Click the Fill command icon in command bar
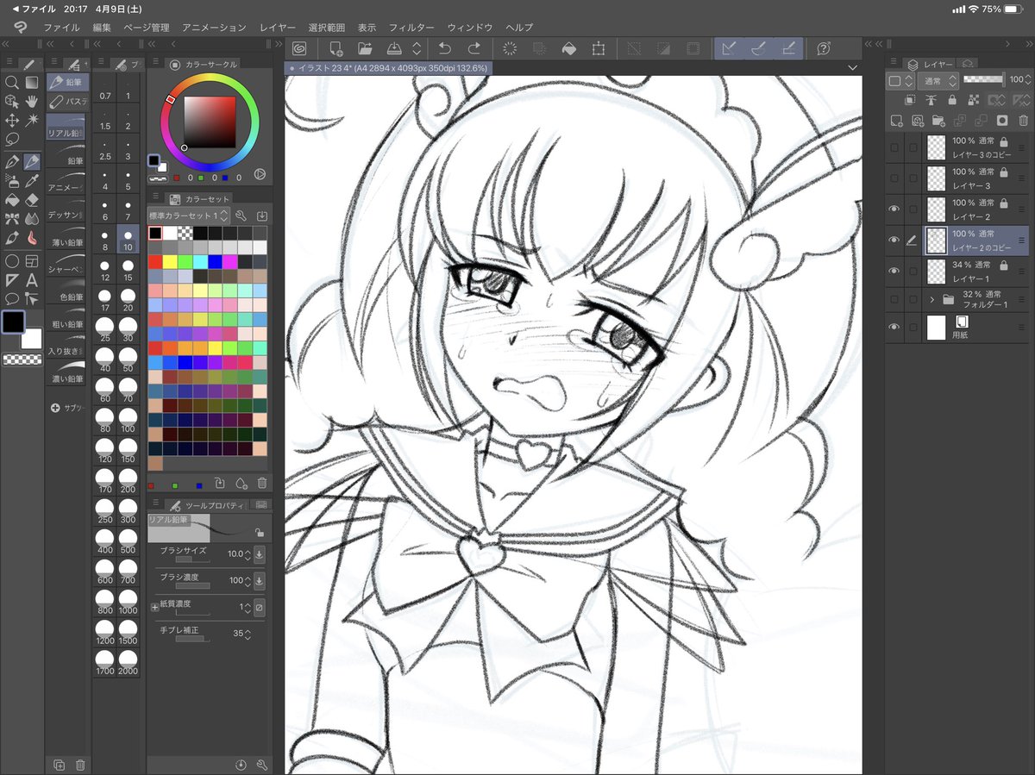1035x775 pixels. (x=568, y=48)
